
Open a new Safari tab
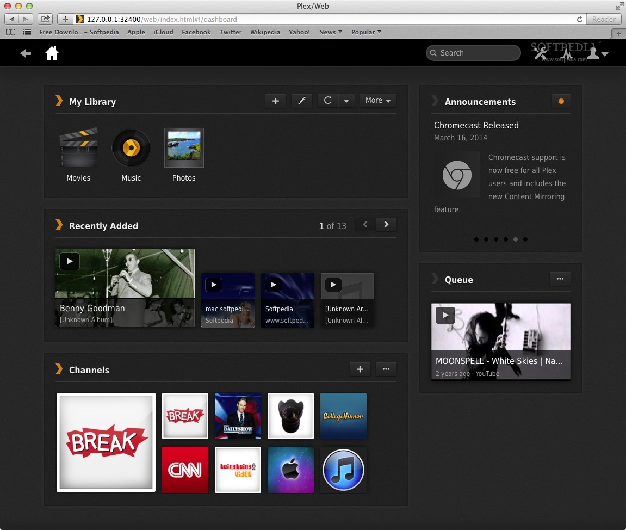coord(618,34)
